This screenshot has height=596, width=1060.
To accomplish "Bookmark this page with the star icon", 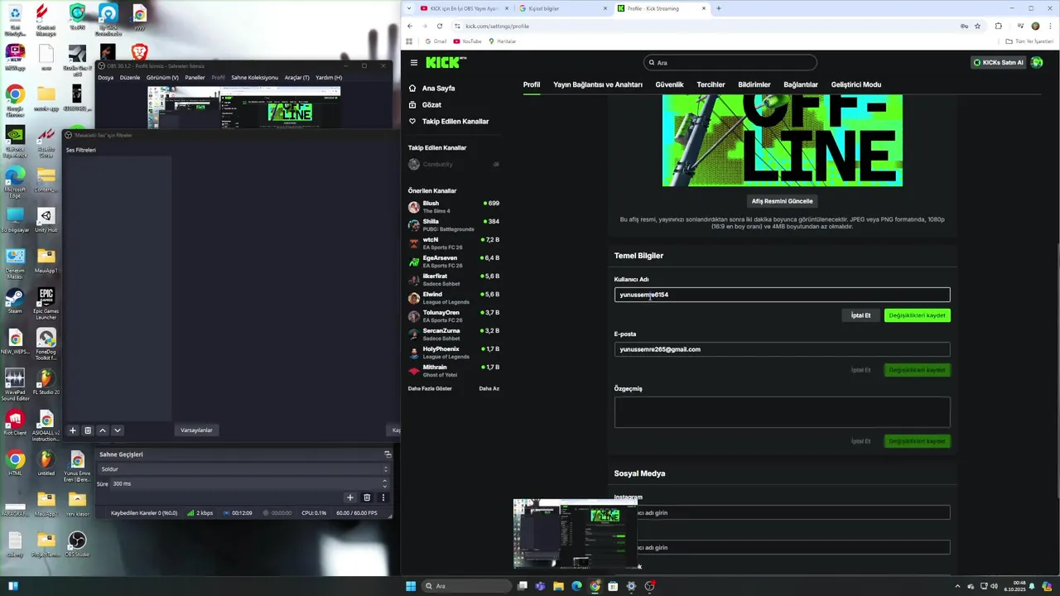I will [x=977, y=26].
